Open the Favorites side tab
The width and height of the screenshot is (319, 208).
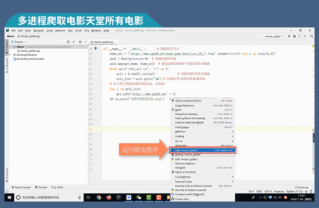[7, 175]
